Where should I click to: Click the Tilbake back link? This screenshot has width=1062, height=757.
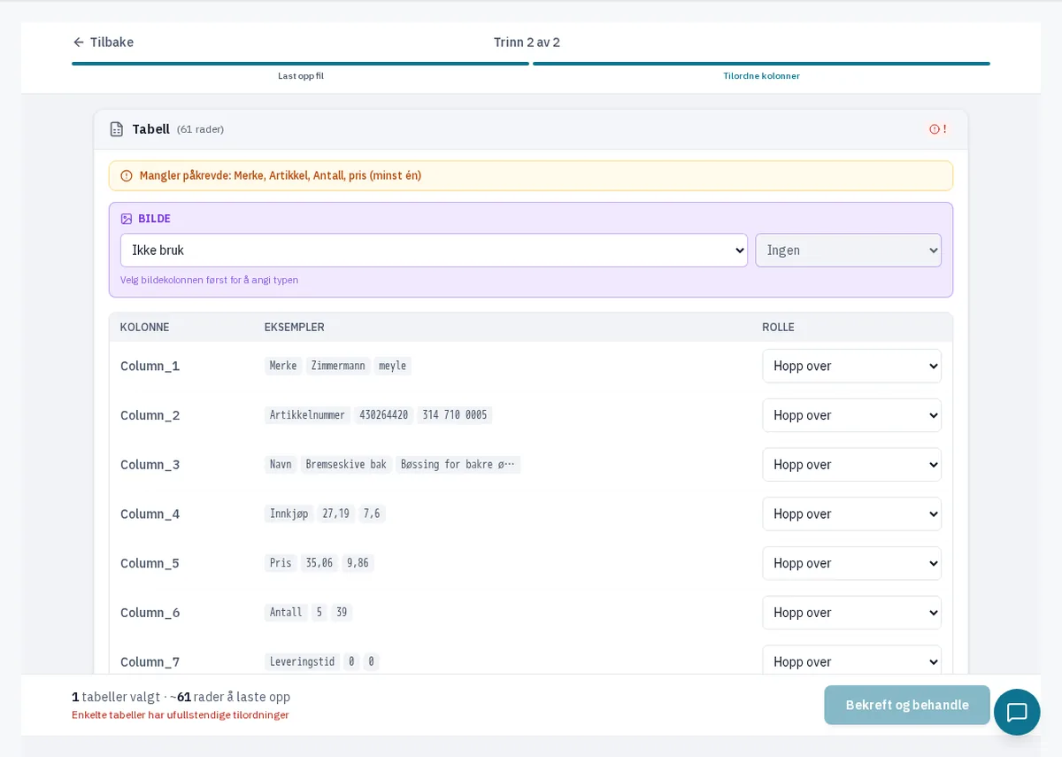tap(103, 42)
